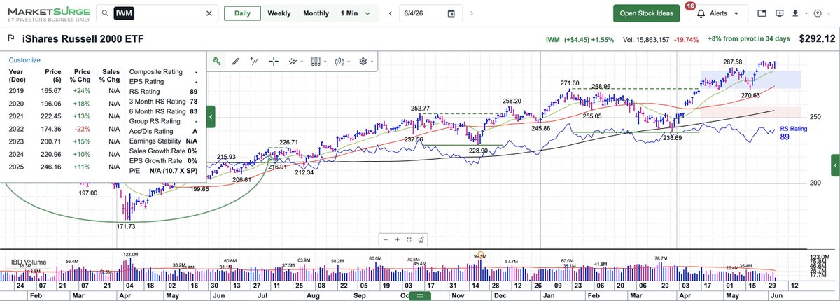The image size is (840, 301).
Task: Clear the IWM symbol with X
Action: click(209, 13)
